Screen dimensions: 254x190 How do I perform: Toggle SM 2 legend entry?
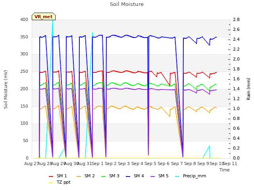pyautogui.click(x=86, y=176)
